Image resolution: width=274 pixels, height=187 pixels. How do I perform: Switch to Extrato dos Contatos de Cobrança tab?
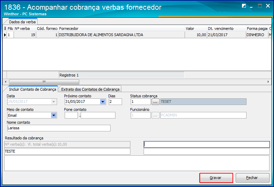click(90, 89)
